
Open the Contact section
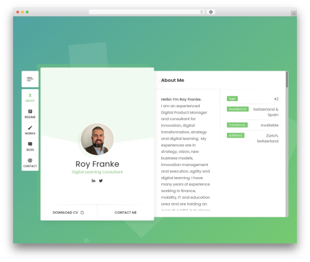pos(30,163)
